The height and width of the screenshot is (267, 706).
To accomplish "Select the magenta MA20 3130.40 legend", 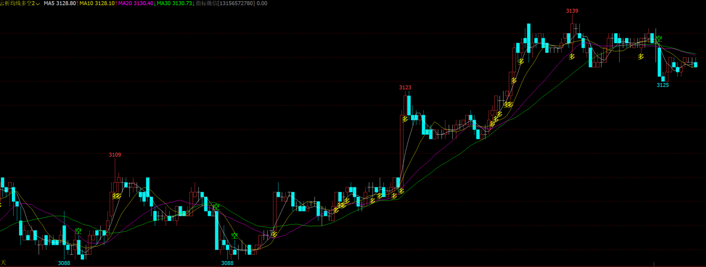I will [135, 3].
